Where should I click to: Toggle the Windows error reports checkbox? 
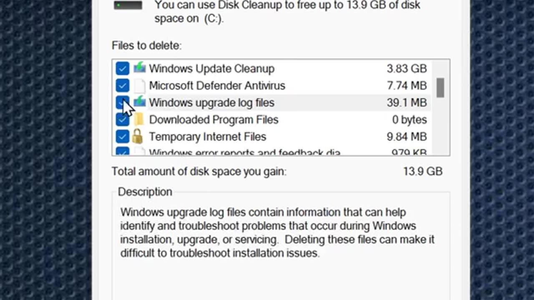(123, 152)
